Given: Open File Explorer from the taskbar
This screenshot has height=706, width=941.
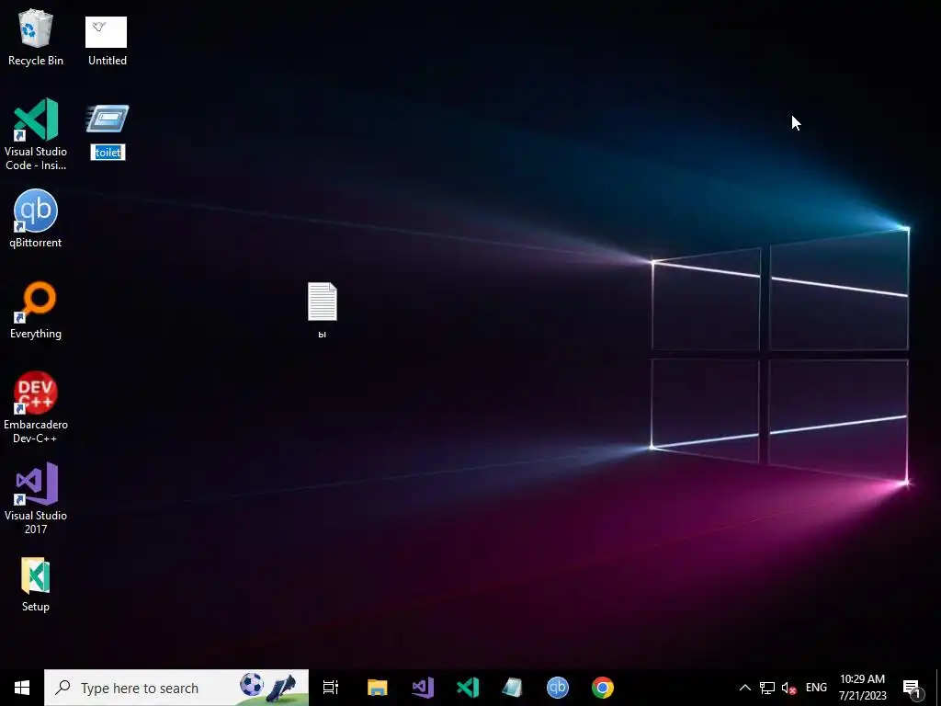Looking at the screenshot, I should pyautogui.click(x=378, y=688).
